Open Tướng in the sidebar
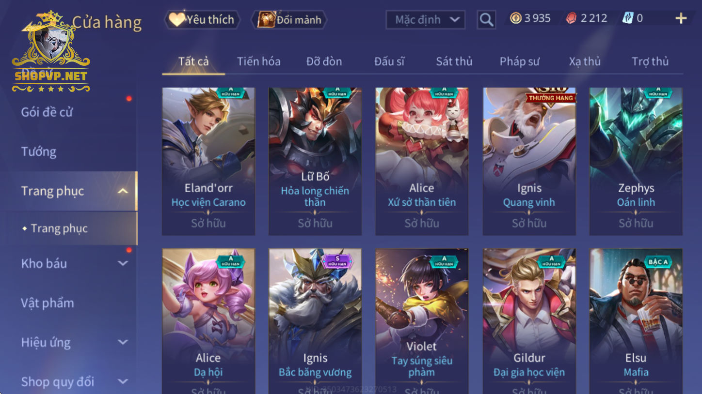The height and width of the screenshot is (394, 702). (x=39, y=152)
